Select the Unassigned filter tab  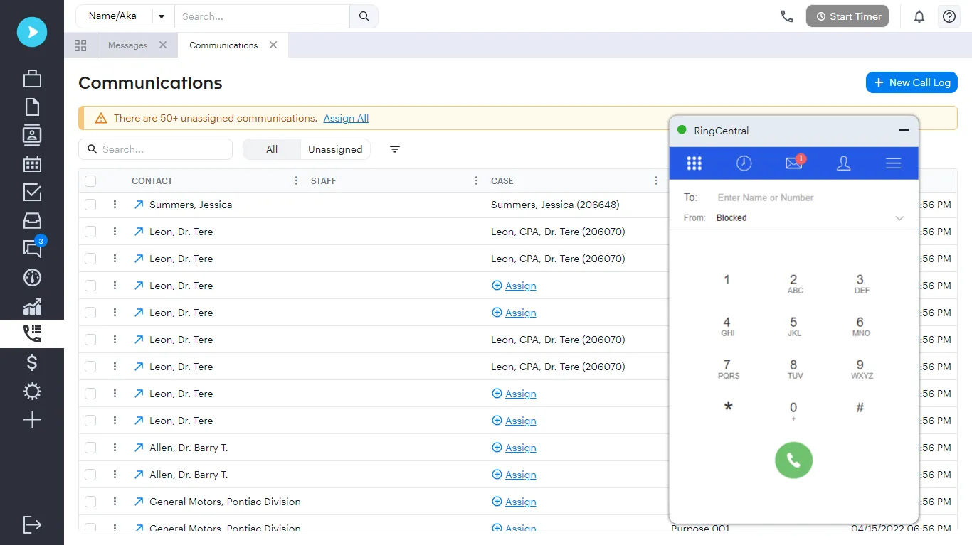click(x=335, y=149)
